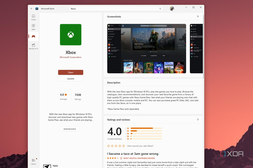Rate Xbox five stars

[x=124, y=146]
